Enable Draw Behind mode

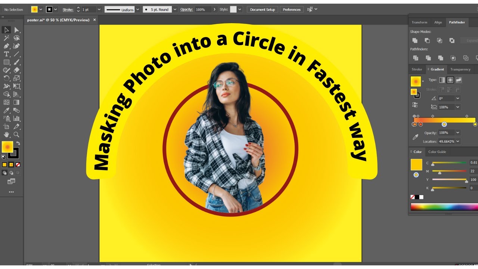coord(11,173)
